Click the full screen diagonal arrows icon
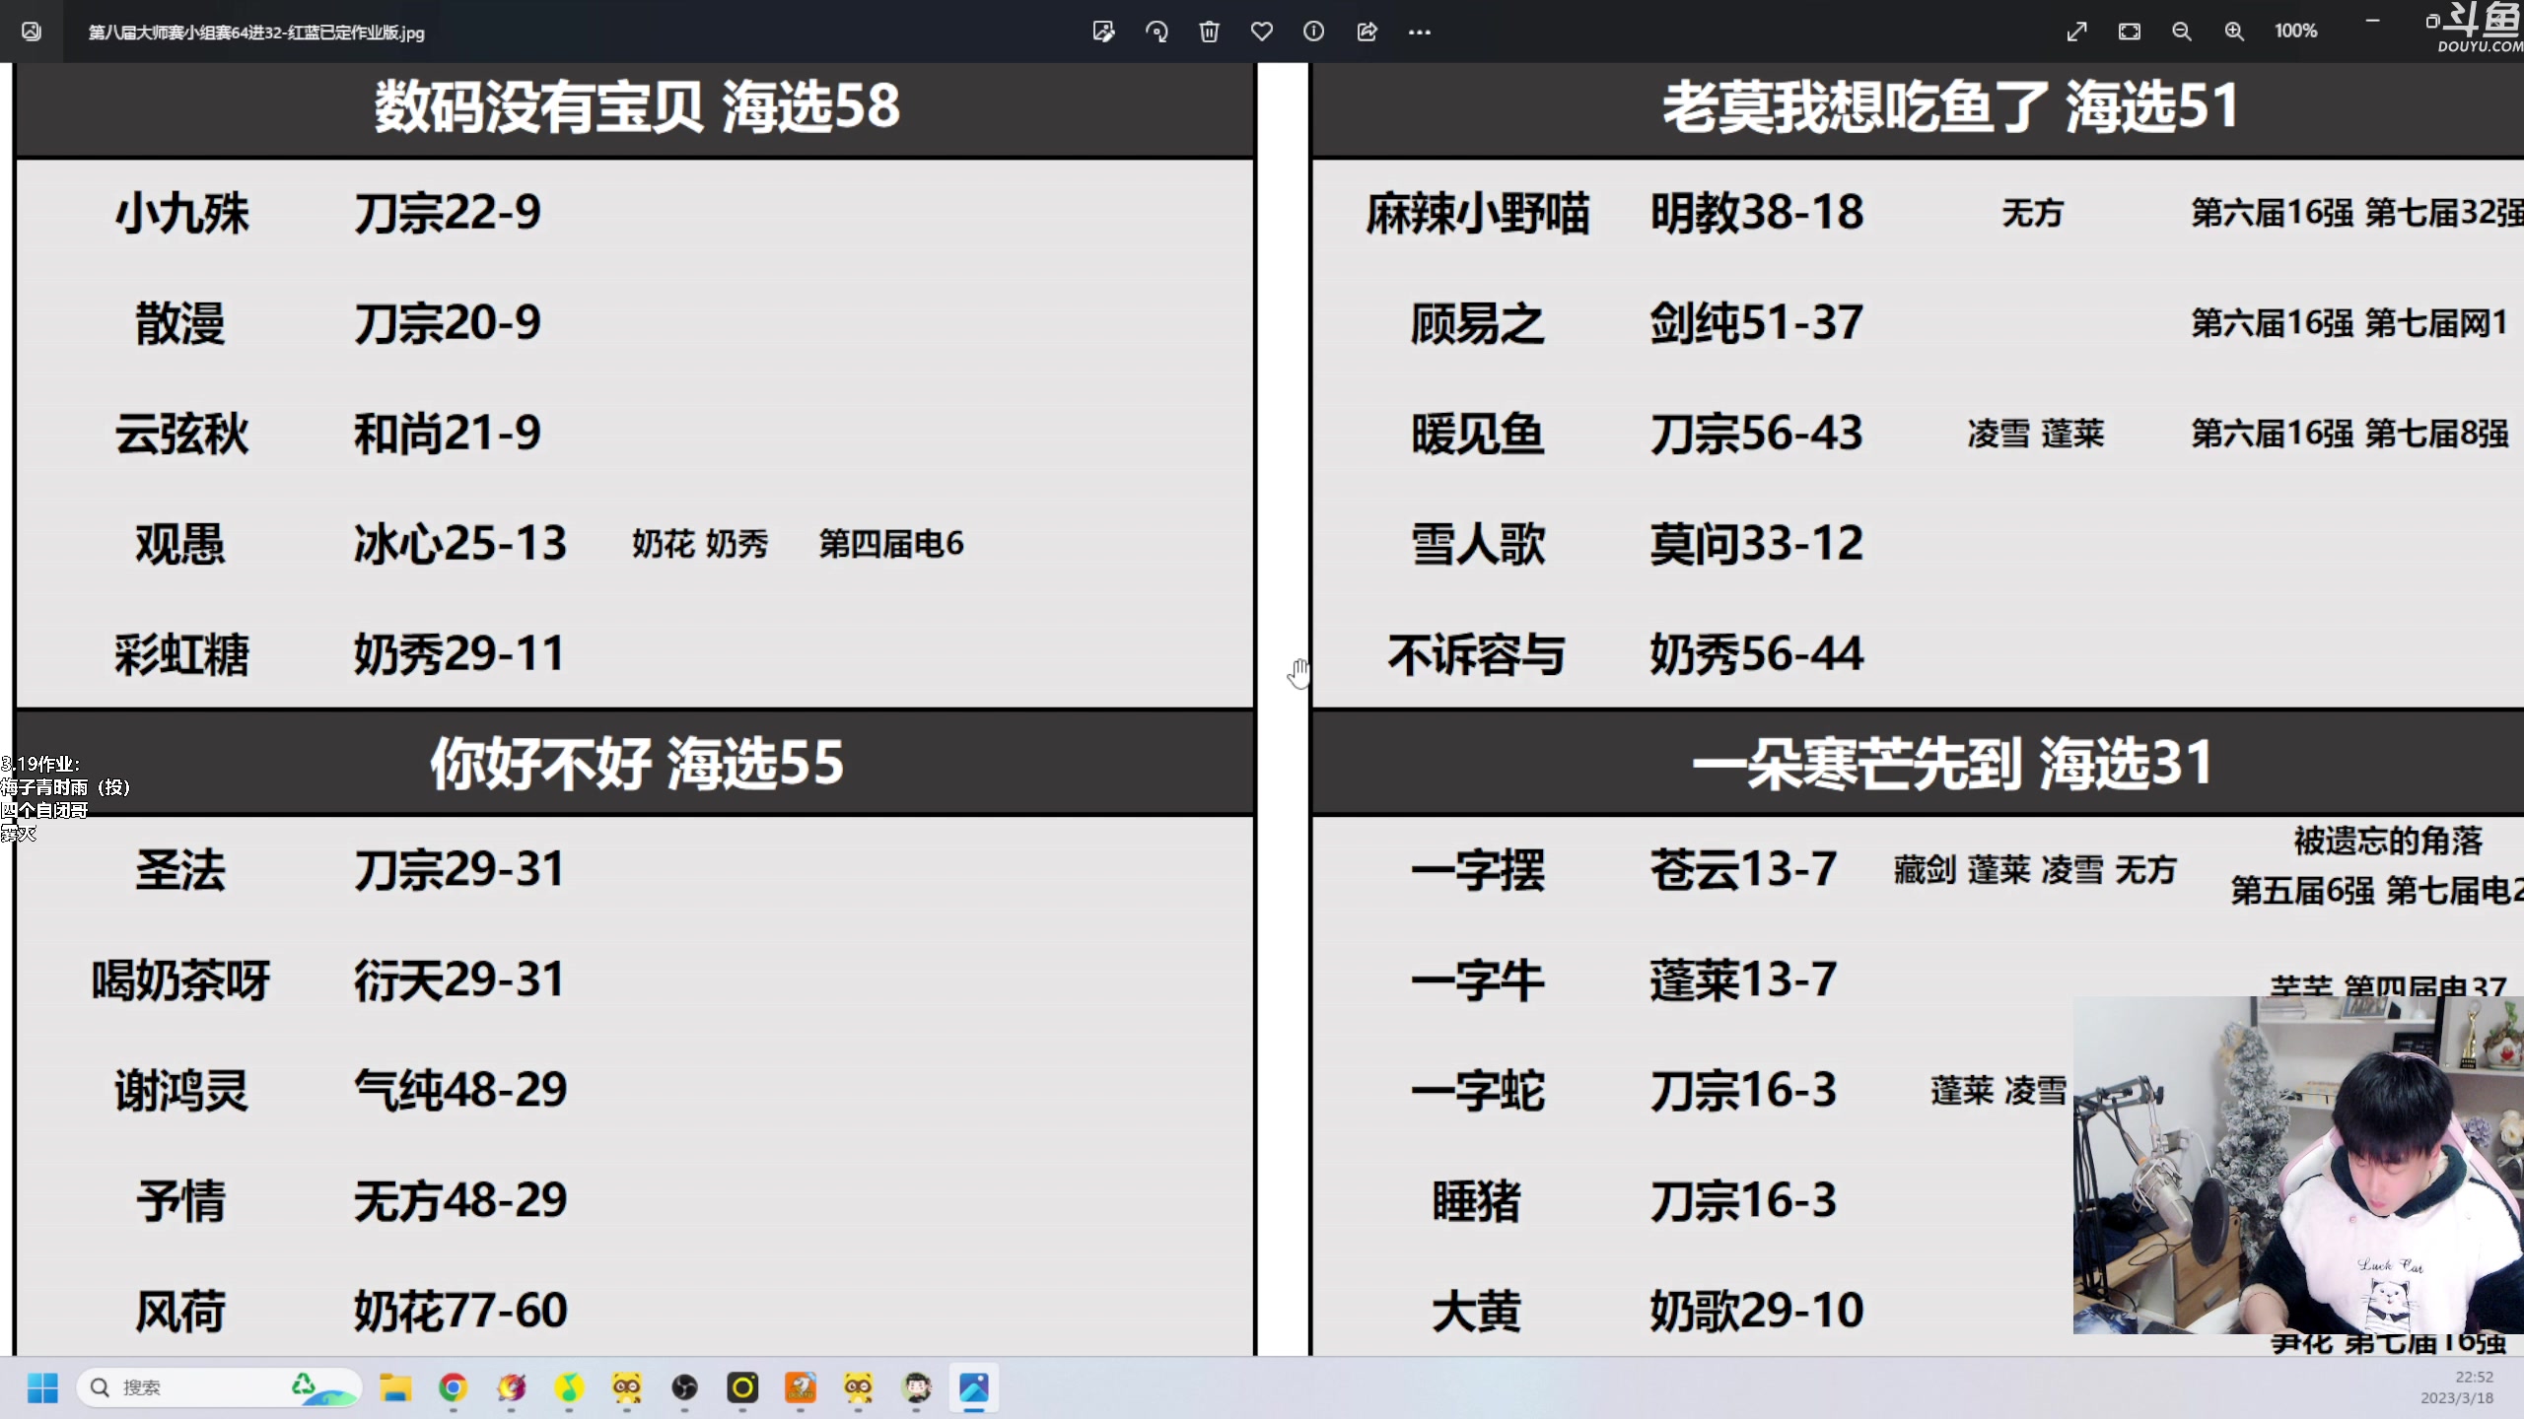 click(2076, 32)
